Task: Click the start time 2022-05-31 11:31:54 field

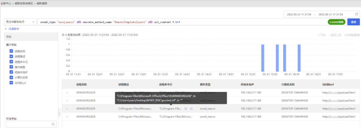Action: [x=299, y=14]
